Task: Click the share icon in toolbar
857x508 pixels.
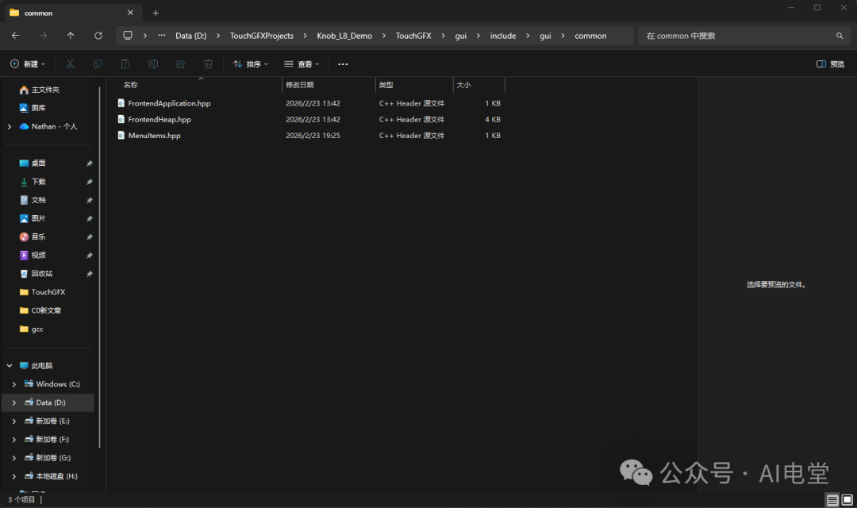Action: coord(180,64)
